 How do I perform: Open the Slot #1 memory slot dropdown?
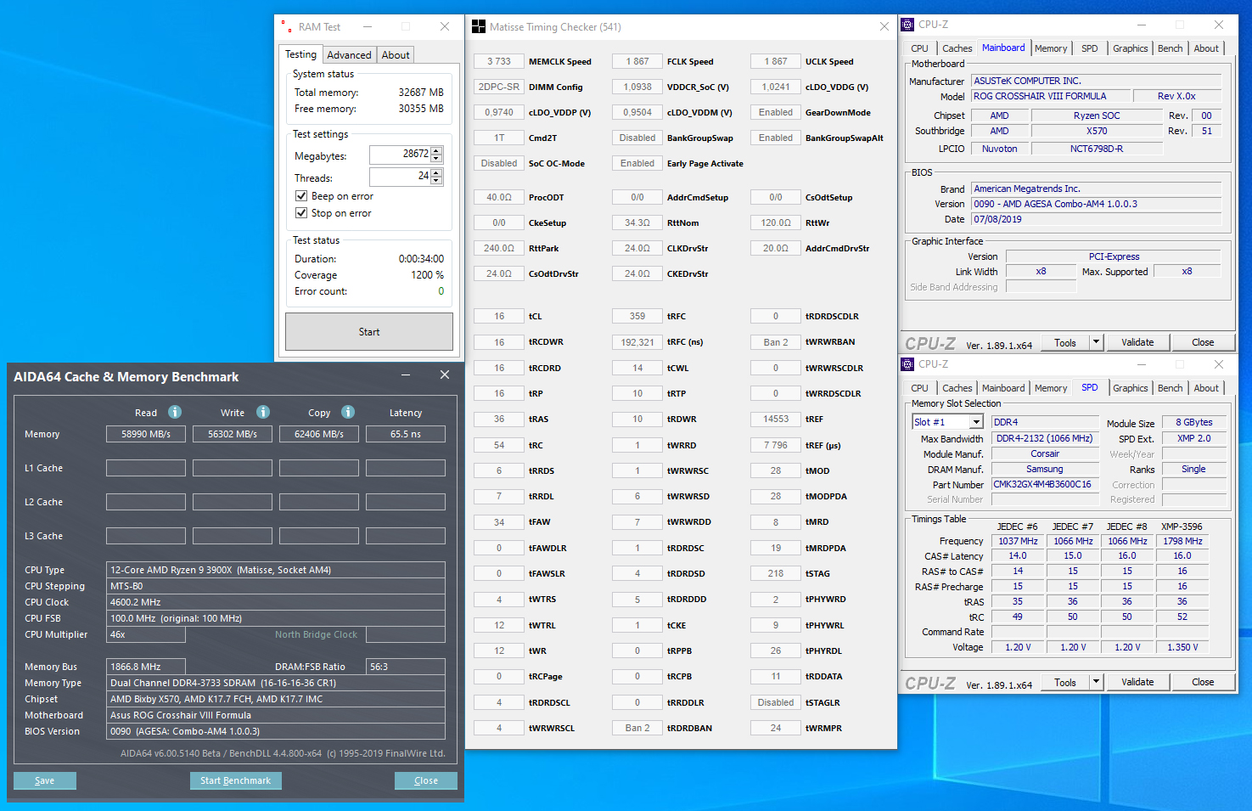(x=976, y=422)
